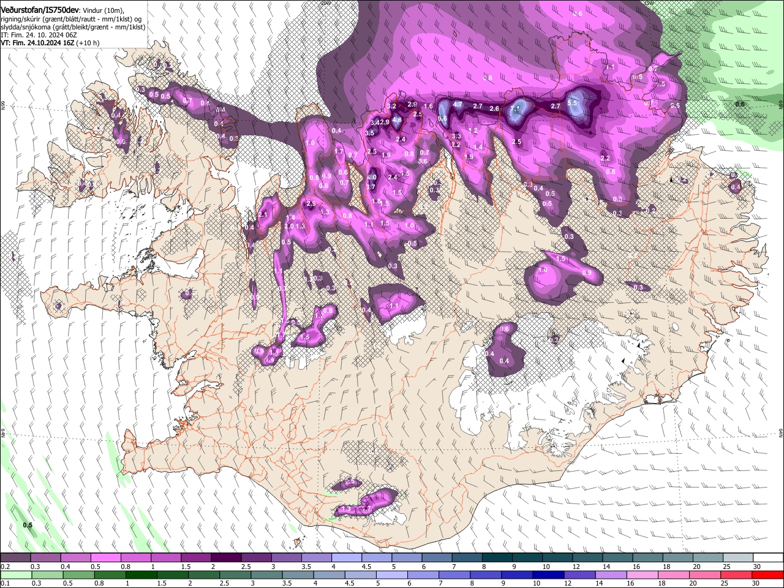Click the 'Veðurstofan/IS750dev' title text
784x588 pixels.
[39, 10]
